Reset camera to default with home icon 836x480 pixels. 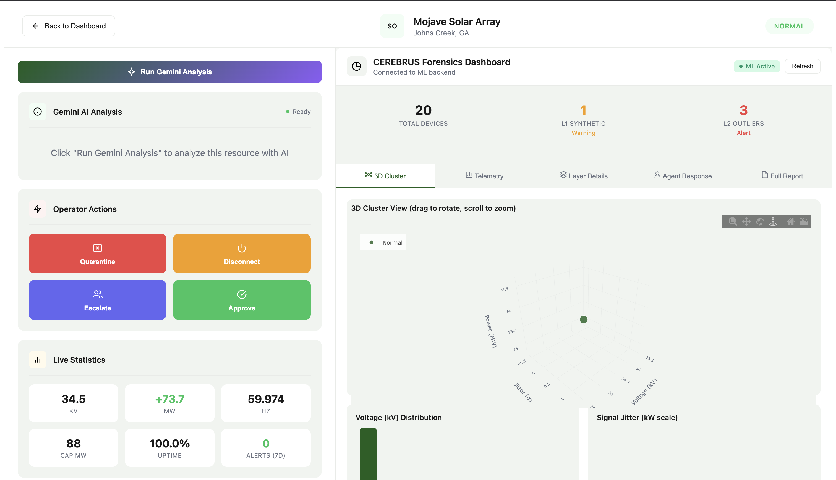pyautogui.click(x=790, y=221)
